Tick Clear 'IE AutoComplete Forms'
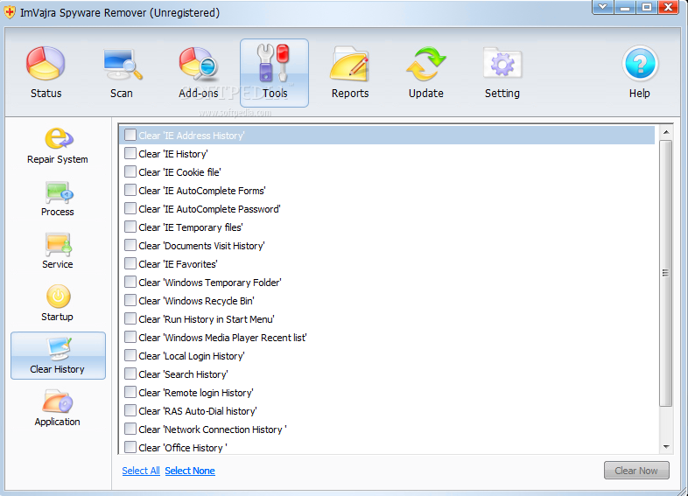 [130, 190]
